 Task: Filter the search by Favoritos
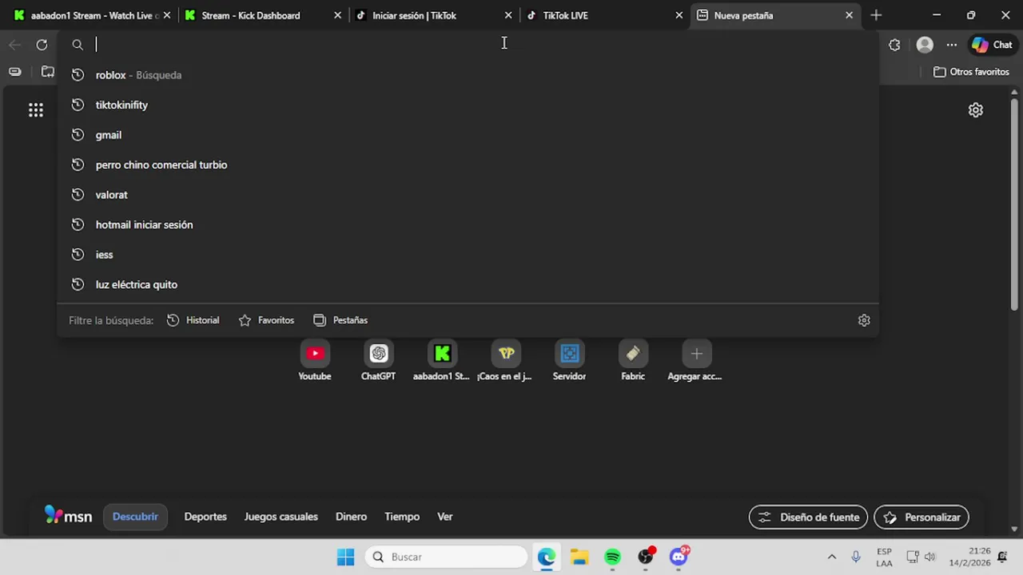pyautogui.click(x=266, y=320)
